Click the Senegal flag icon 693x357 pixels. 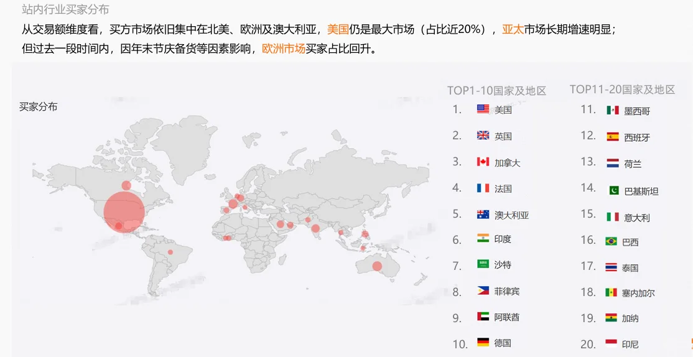pos(612,292)
